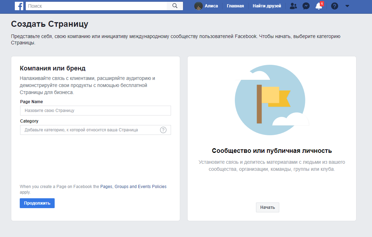Click the Алиса profile avatar

[x=198, y=6]
